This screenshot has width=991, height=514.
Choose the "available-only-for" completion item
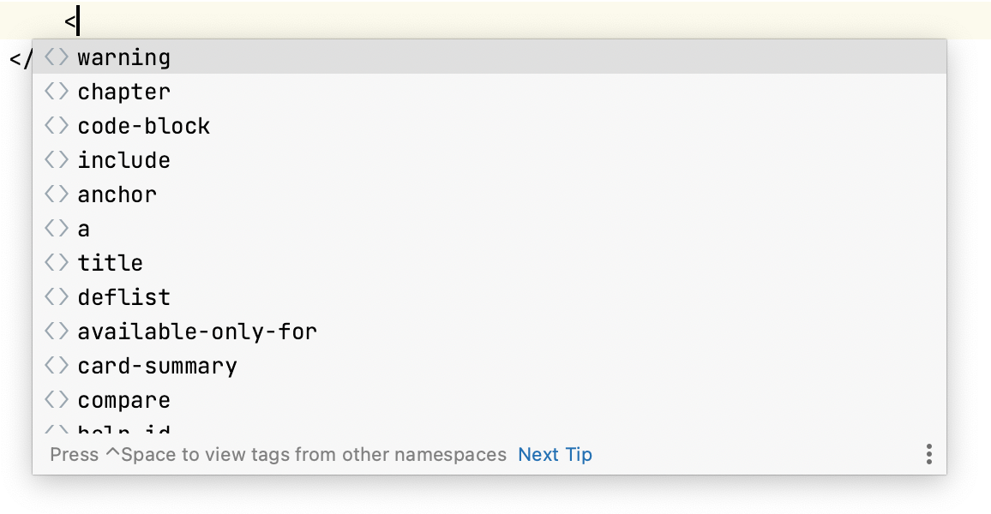(196, 331)
